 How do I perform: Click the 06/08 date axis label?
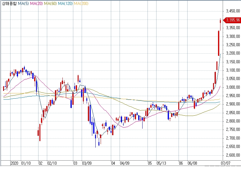click(x=193, y=163)
